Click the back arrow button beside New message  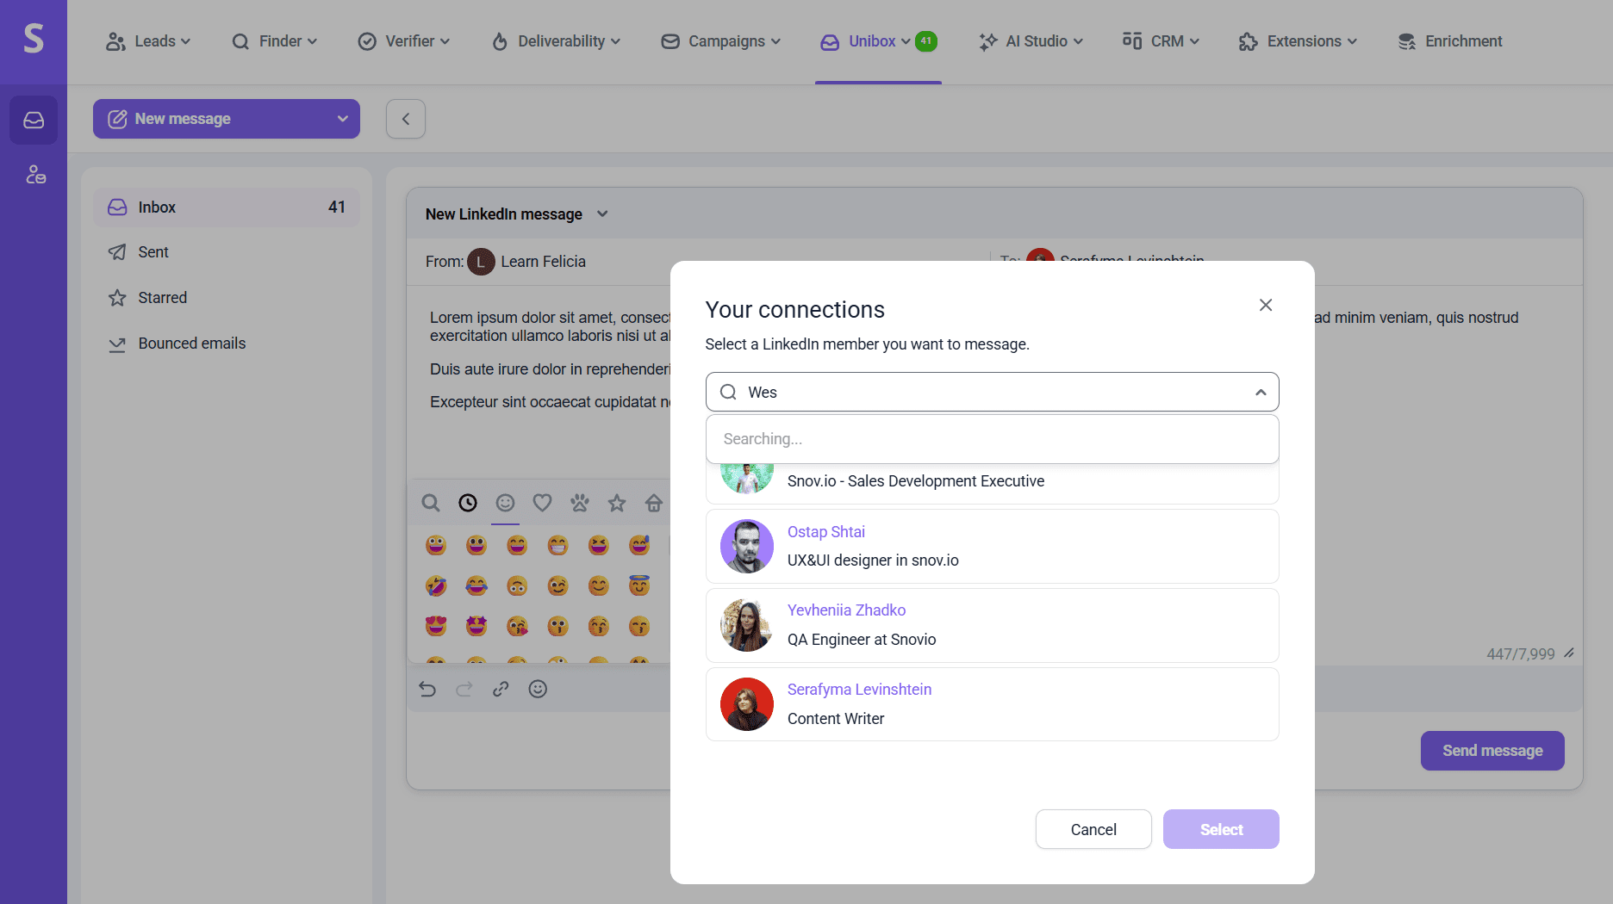click(x=406, y=119)
